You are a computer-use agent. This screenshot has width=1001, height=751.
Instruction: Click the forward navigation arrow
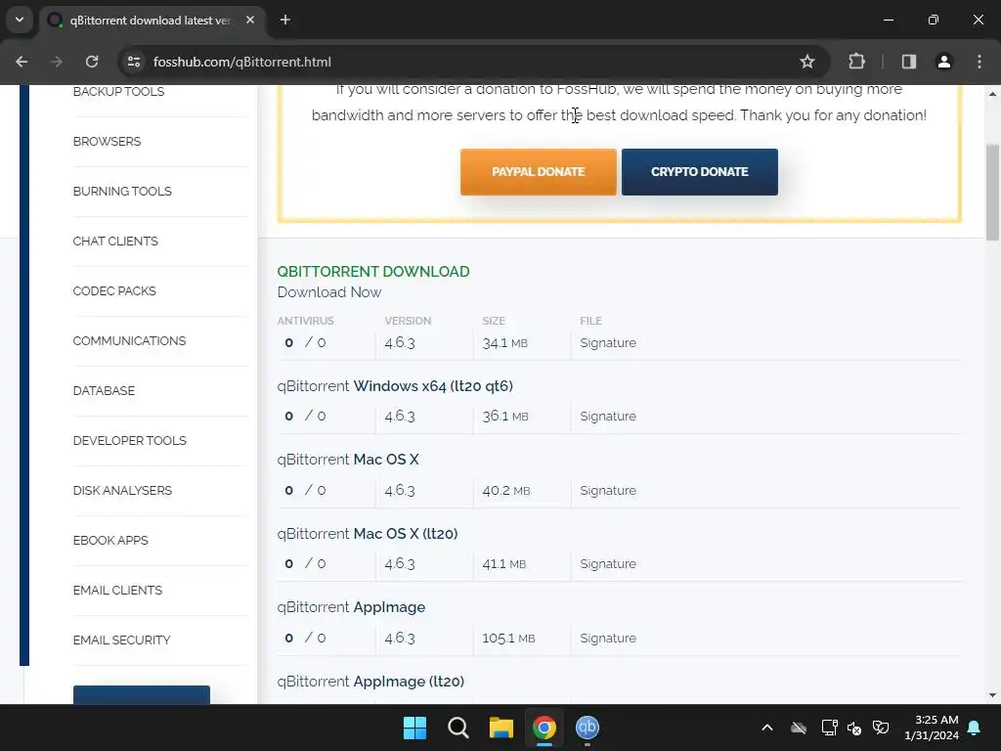57,62
